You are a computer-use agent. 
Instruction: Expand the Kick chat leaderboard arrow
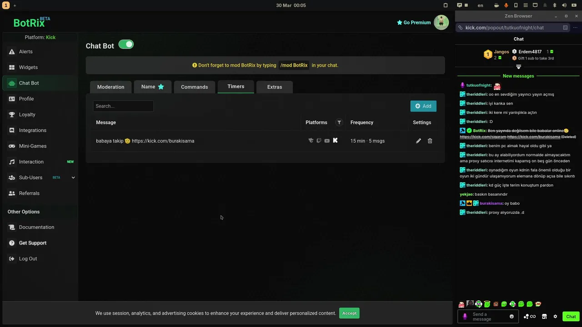(x=518, y=67)
